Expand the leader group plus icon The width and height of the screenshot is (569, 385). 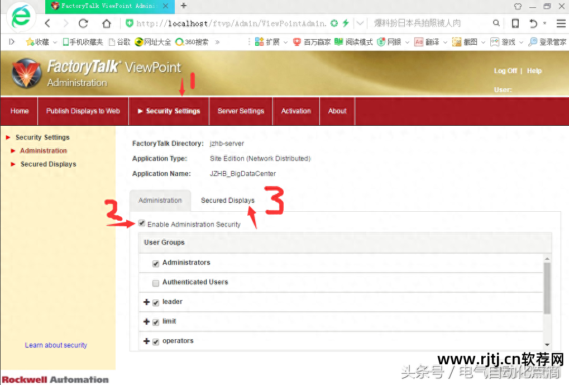[x=147, y=302]
